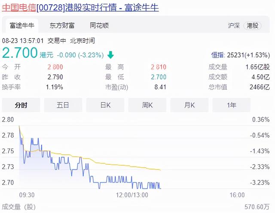Viewport: 275px width, 213px height.
Task: Click the -3.23% percentage axis label
Action: point(260,183)
